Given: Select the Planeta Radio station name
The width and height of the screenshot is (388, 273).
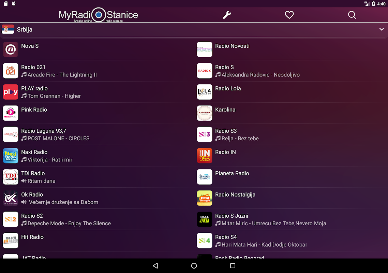Looking at the screenshot, I should (232, 173).
